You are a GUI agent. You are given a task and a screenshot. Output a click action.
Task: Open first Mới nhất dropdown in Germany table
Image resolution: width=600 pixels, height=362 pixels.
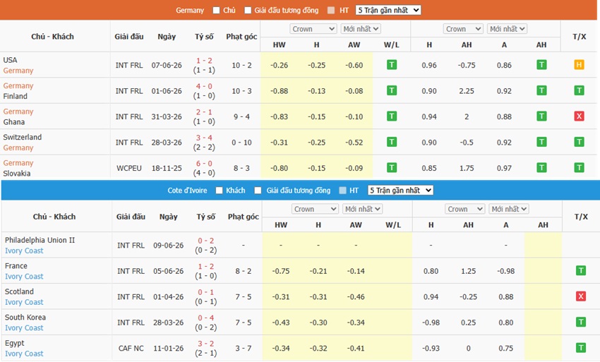(361, 29)
